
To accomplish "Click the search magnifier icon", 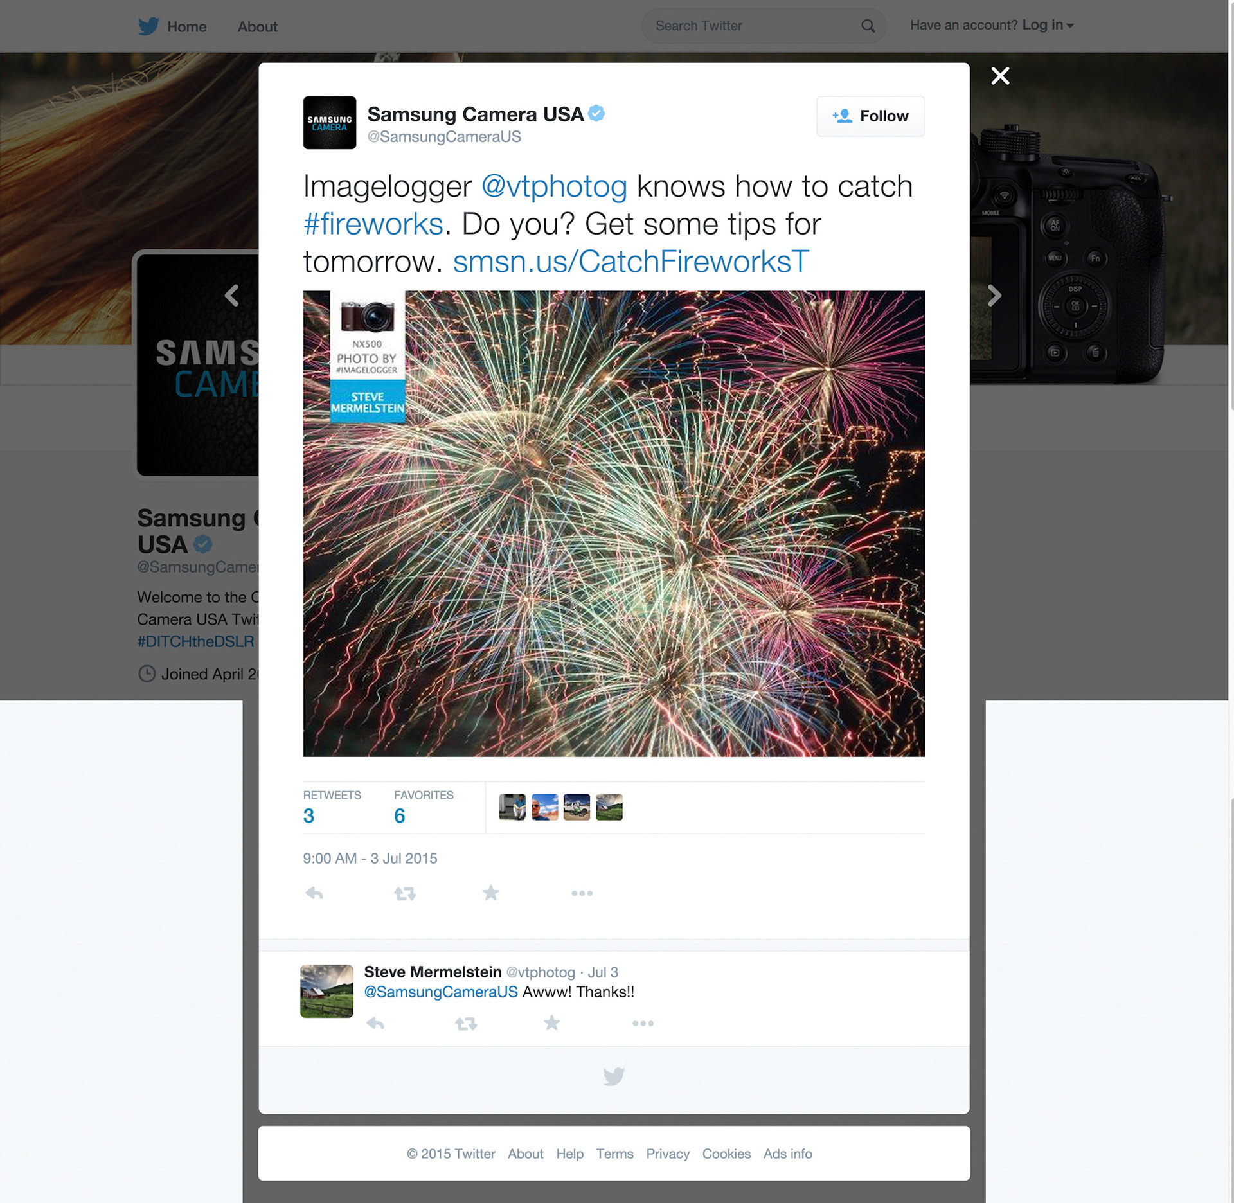I will coord(868,26).
